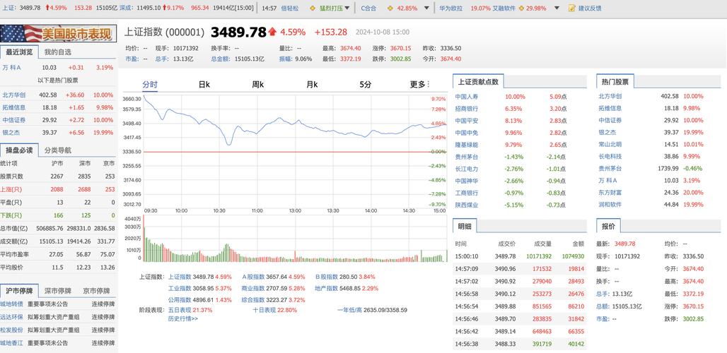Viewport: 727px width, 353px height.
Task: Select the 周k chart tab
Action: [257, 85]
